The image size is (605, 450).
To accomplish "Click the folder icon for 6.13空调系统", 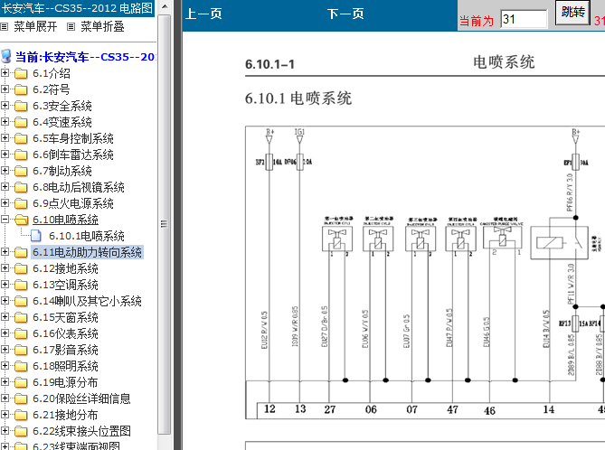I will click(x=21, y=285).
